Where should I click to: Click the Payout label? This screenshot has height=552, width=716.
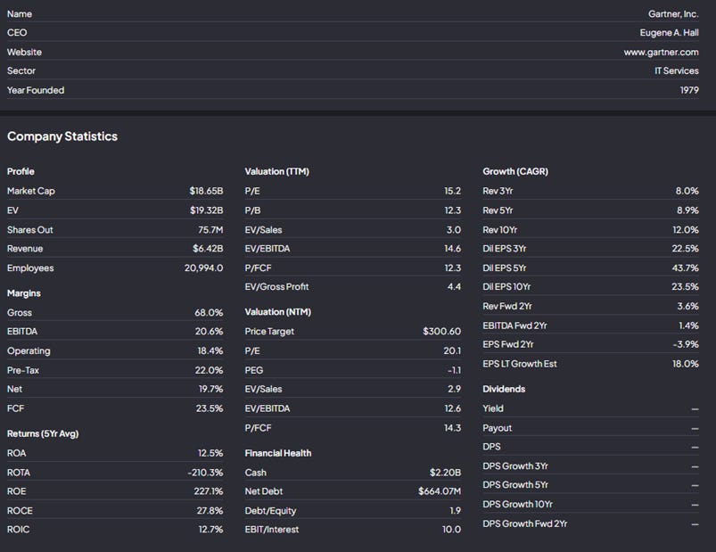click(498, 428)
